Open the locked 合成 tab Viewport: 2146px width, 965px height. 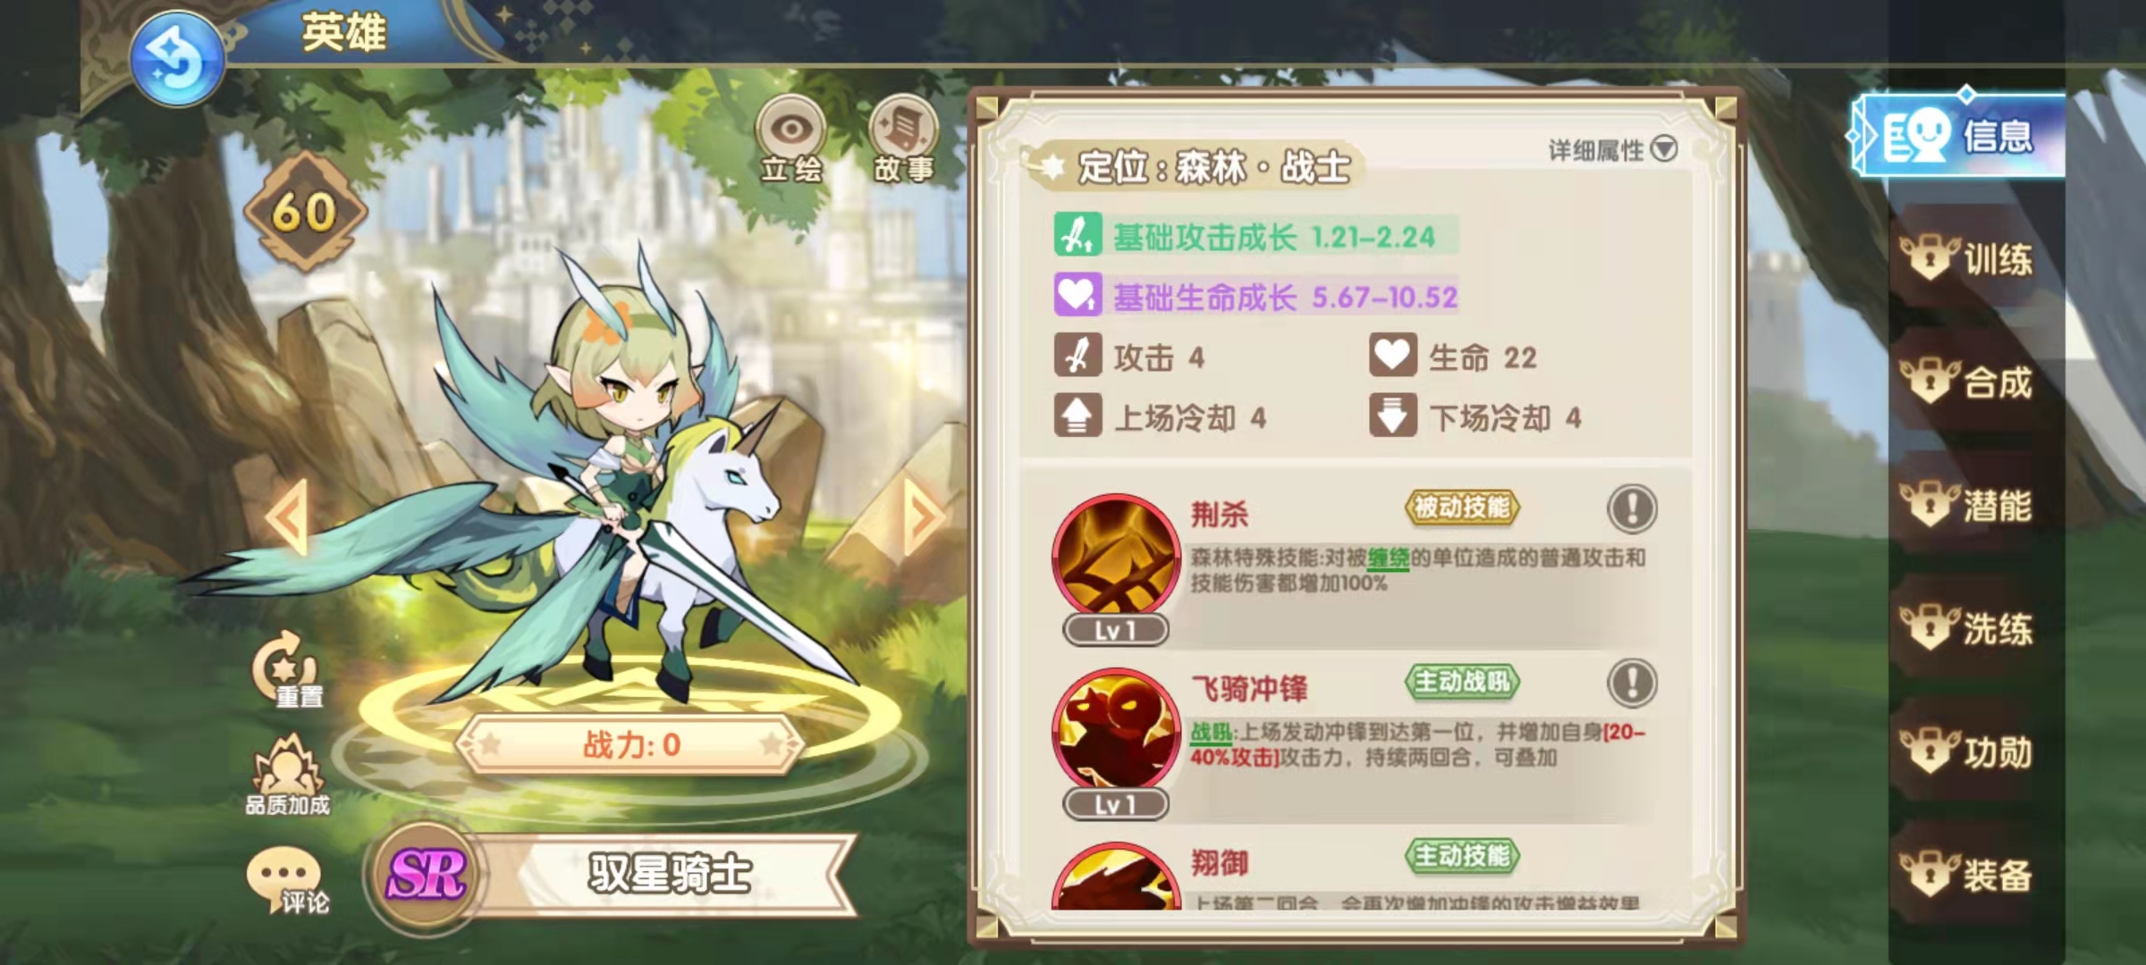point(1966,382)
